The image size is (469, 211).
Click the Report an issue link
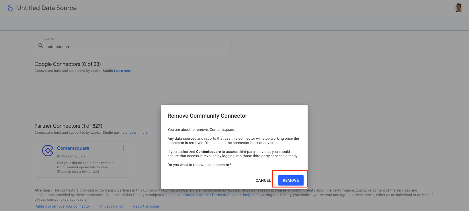coord(146,206)
